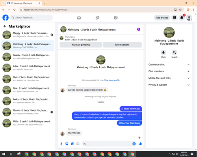Open the Facebook logo home link
The width and height of the screenshot is (197, 157).
click(x=6, y=18)
